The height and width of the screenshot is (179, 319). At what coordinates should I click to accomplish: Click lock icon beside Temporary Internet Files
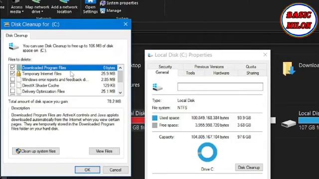click(x=19, y=74)
